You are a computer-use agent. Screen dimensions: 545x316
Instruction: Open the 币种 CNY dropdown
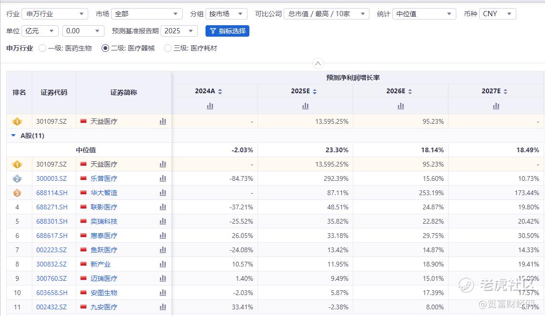tap(497, 14)
